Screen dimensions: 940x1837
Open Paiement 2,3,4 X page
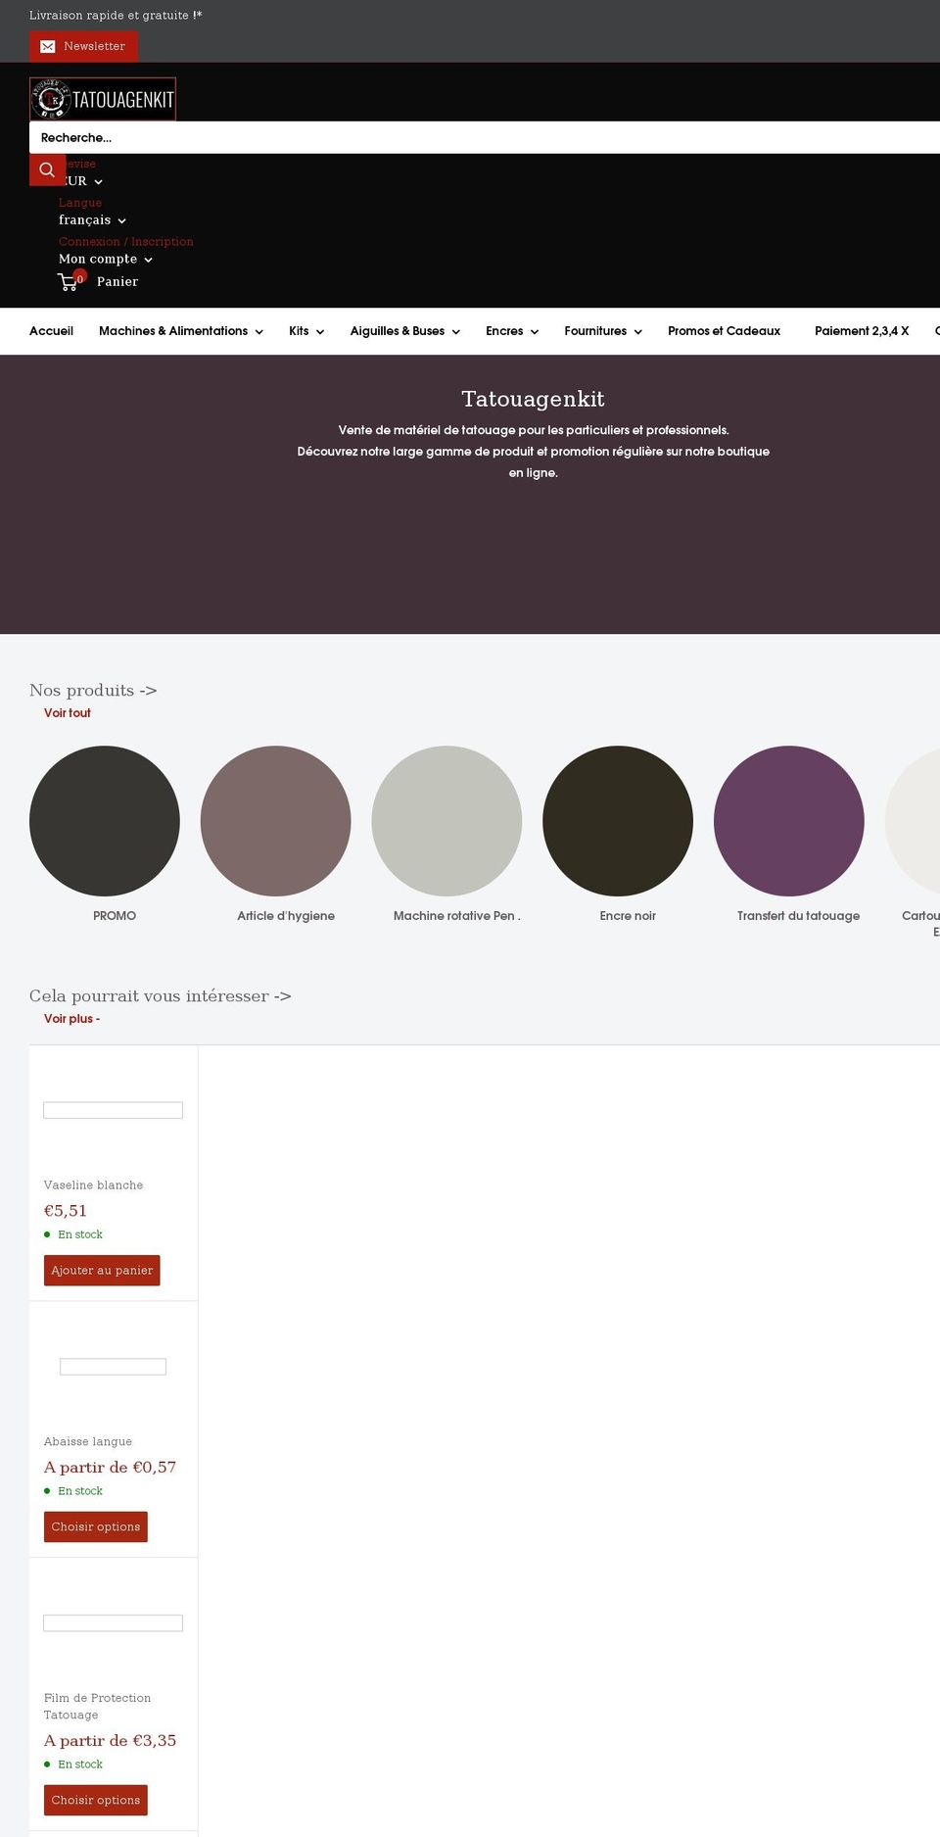862,331
